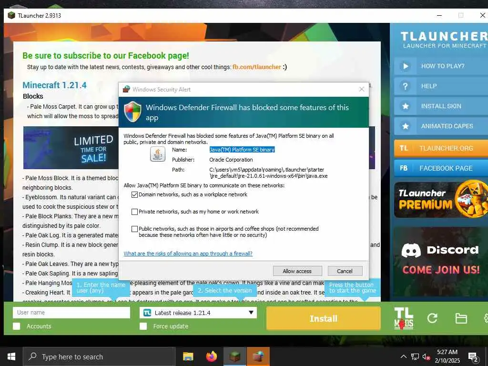Click Animated Capes star icon
The image size is (488, 366).
coord(405,126)
